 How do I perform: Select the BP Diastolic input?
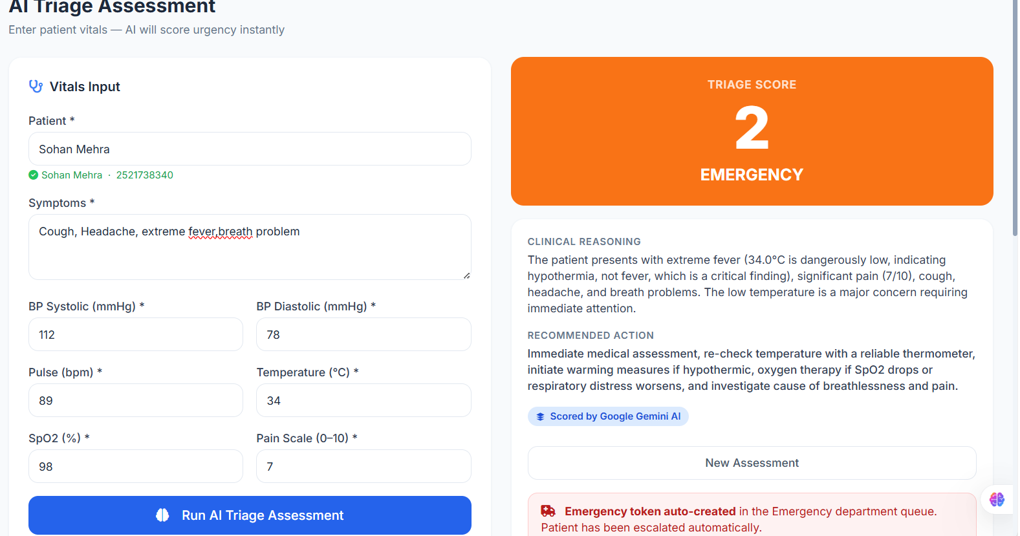point(364,334)
